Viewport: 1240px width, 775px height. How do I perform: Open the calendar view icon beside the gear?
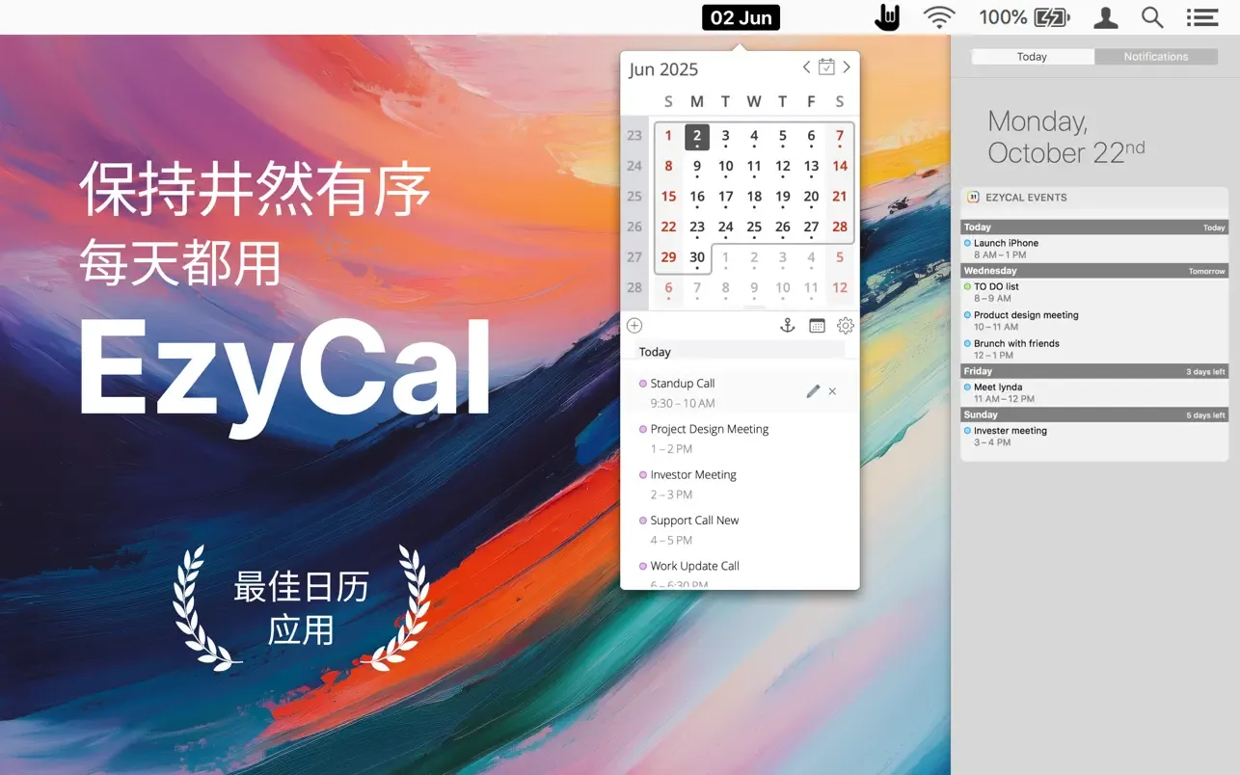pyautogui.click(x=817, y=326)
